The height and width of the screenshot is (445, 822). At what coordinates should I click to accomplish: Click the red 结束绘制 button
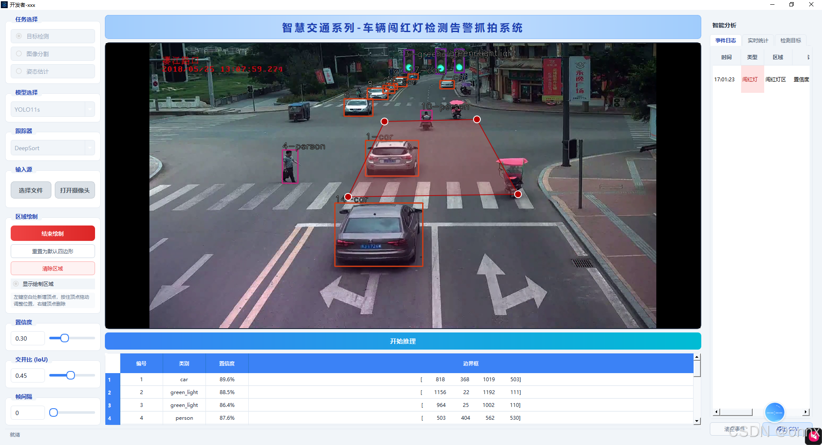click(53, 234)
